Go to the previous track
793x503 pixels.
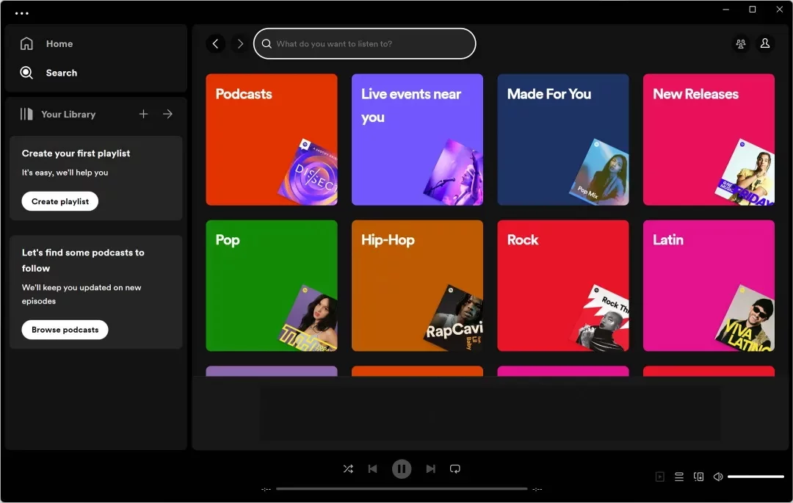372,468
